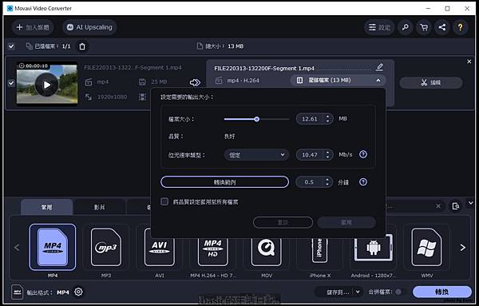The height and width of the screenshot is (306, 479).
Task: Click the convert arrow icon beside file
Action: point(195,82)
